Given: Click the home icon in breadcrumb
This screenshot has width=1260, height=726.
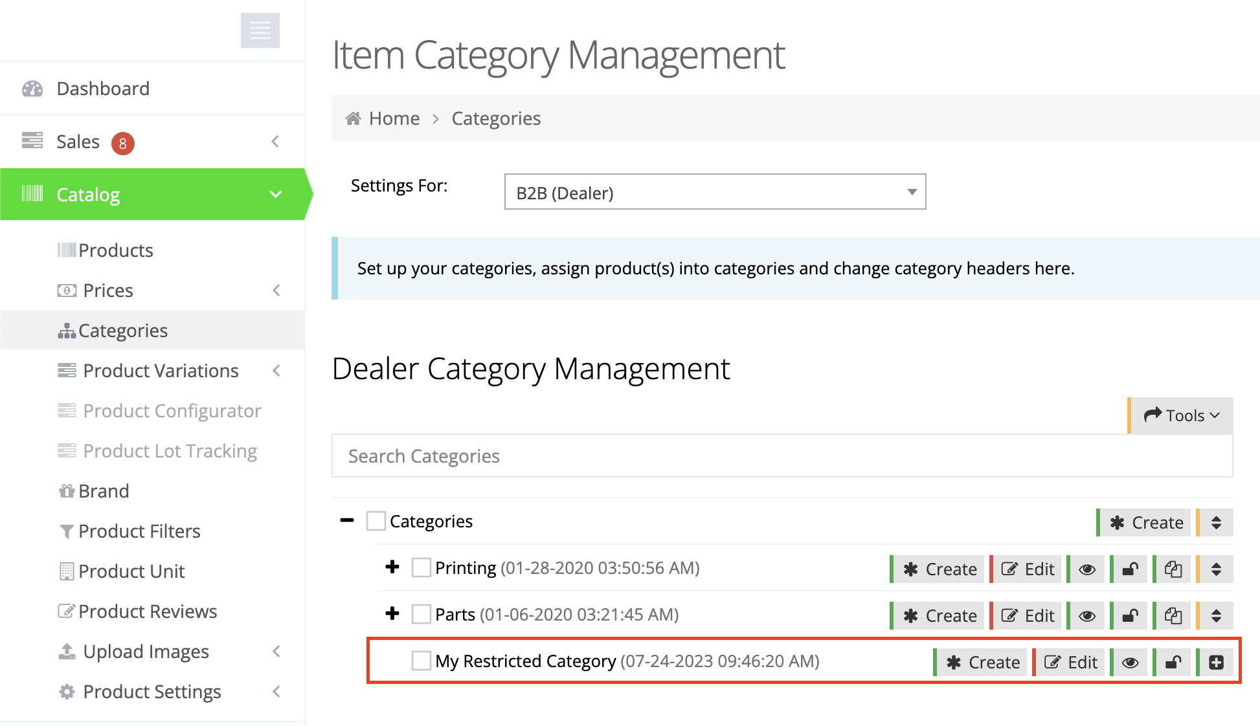Looking at the screenshot, I should tap(353, 118).
